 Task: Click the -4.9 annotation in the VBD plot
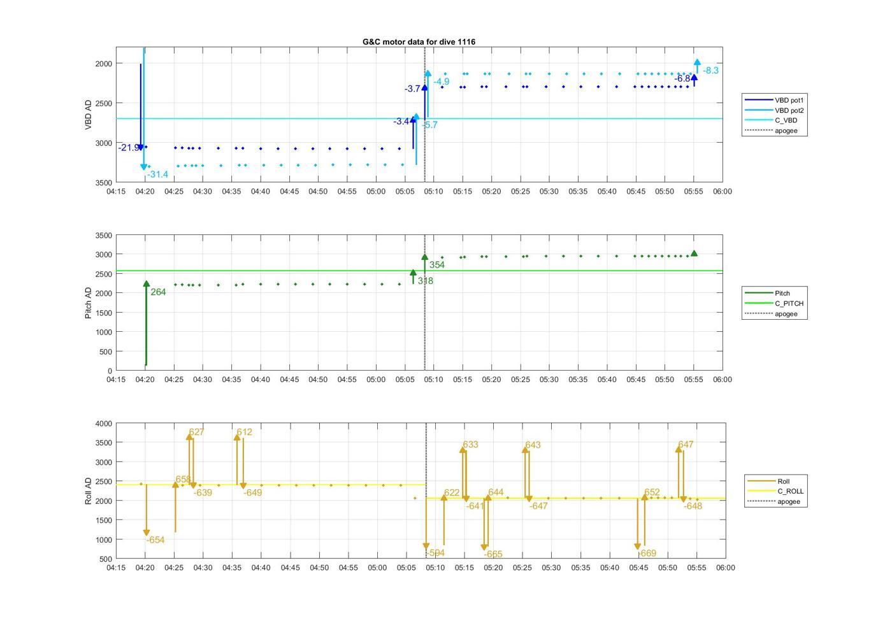(441, 82)
